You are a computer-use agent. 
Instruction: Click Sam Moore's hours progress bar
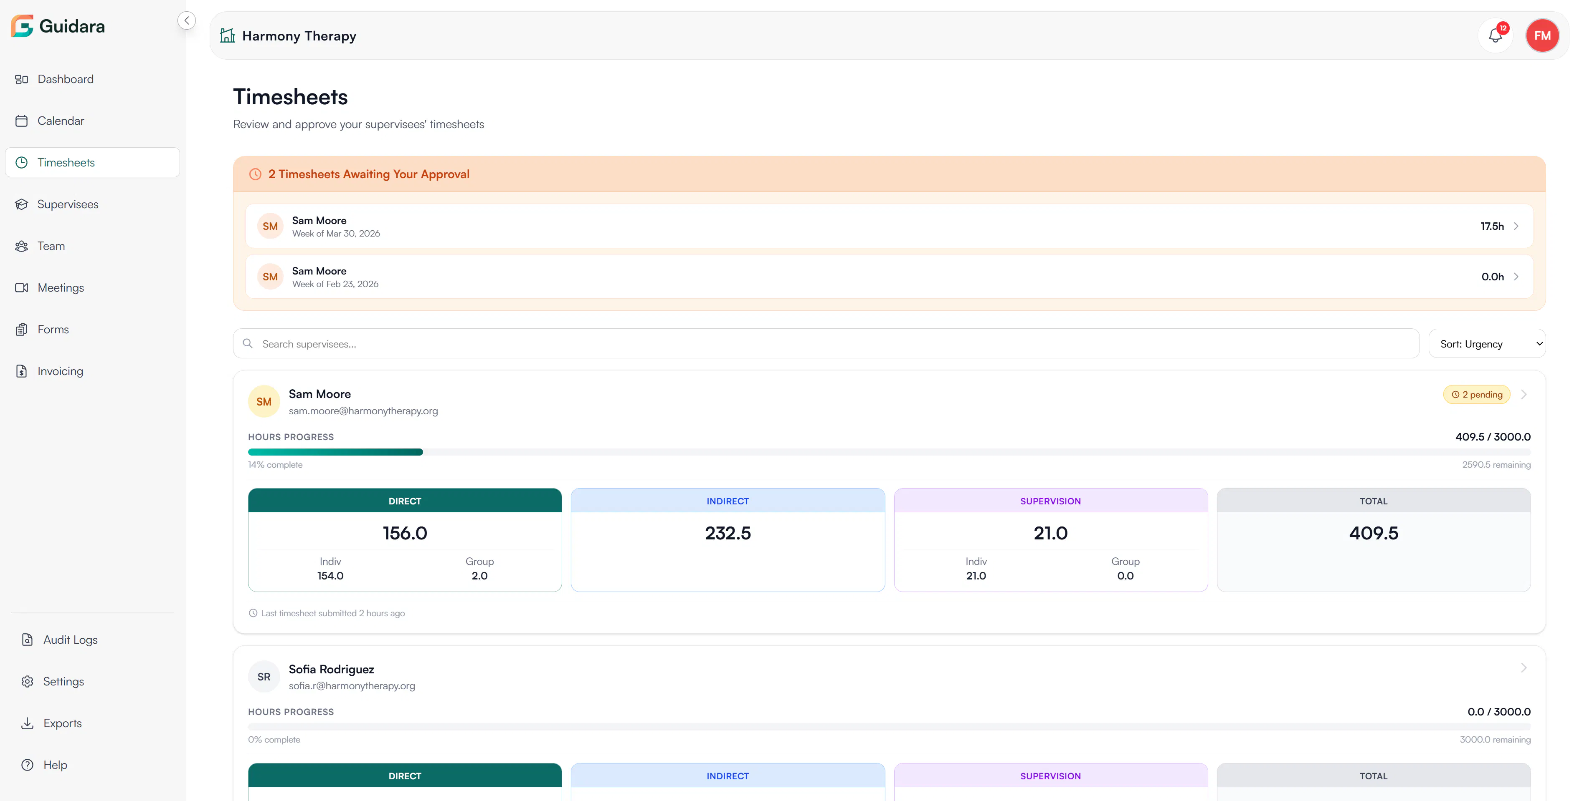coord(889,452)
